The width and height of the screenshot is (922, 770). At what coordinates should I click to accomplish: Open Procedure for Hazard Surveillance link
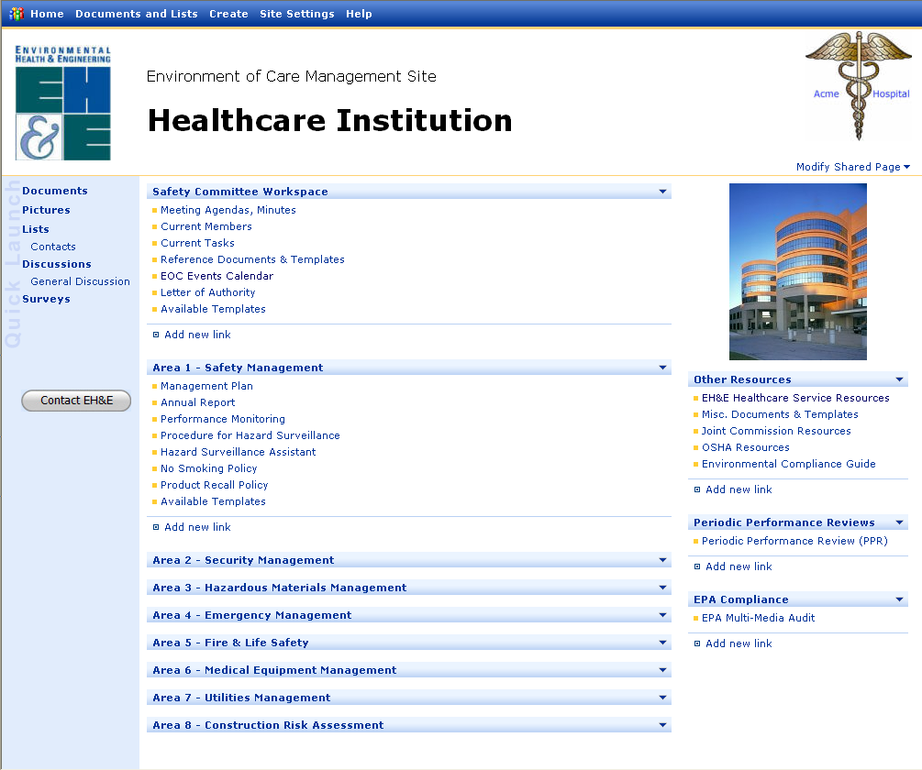coord(250,435)
